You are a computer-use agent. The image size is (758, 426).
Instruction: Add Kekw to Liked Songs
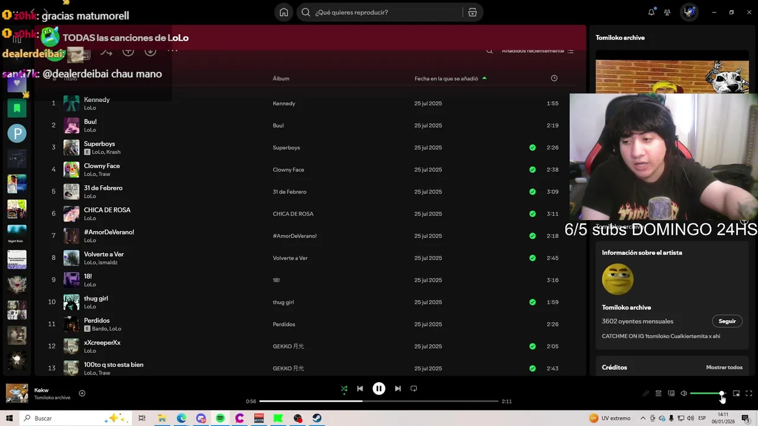click(82, 393)
